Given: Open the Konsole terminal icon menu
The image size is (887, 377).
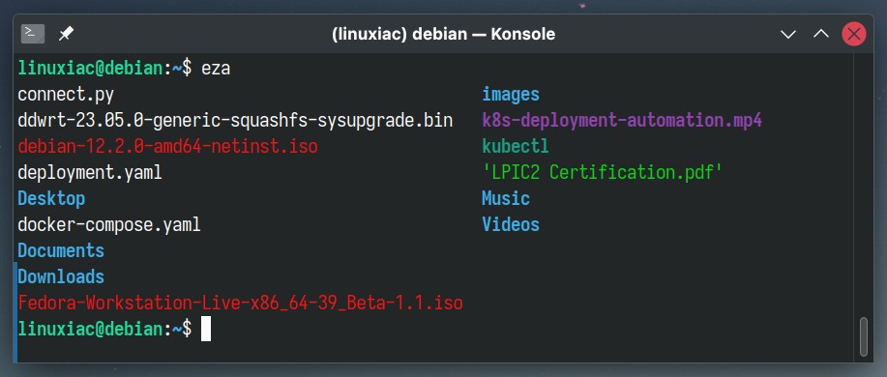Looking at the screenshot, I should [x=32, y=34].
